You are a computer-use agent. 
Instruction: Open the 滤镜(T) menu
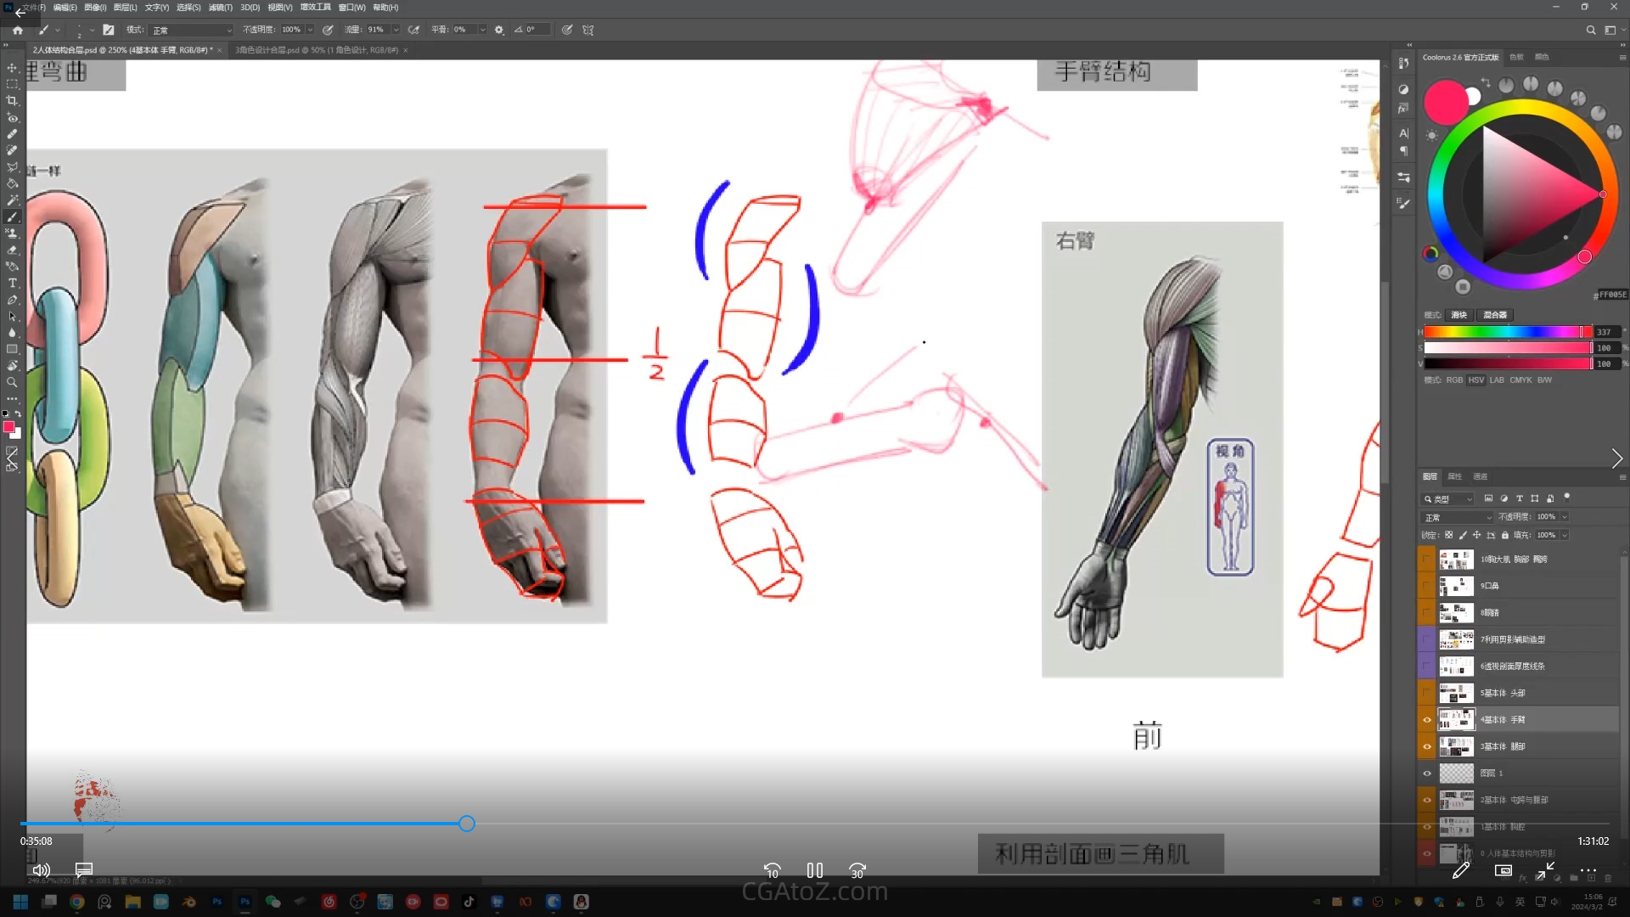point(220,8)
